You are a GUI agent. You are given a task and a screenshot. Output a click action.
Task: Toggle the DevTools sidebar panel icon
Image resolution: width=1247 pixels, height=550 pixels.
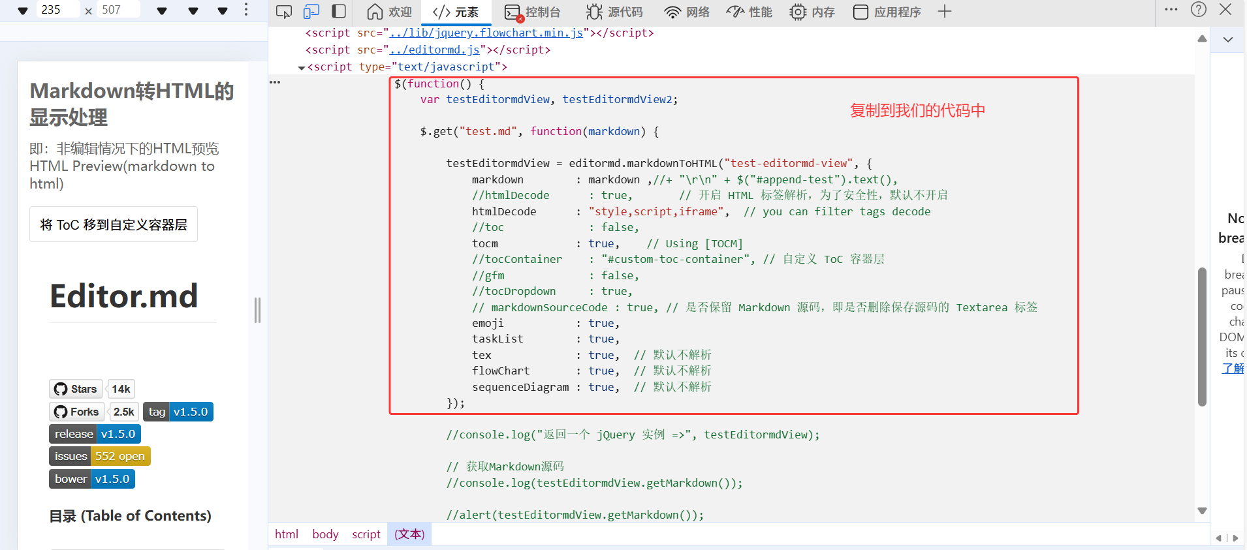click(x=339, y=12)
